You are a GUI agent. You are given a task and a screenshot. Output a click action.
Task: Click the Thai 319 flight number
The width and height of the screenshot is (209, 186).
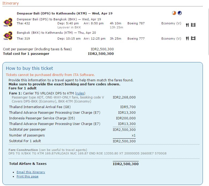click(23, 39)
